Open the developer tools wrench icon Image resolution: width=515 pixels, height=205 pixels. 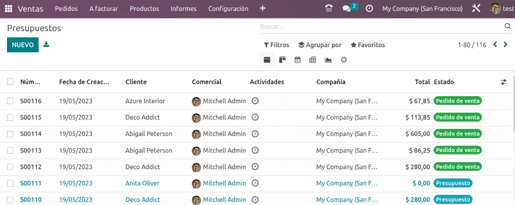[476, 9]
